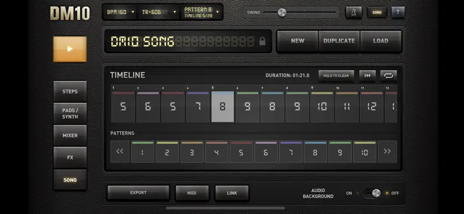Open the TR-606 kit dropdown
464x214 pixels.
point(159,12)
